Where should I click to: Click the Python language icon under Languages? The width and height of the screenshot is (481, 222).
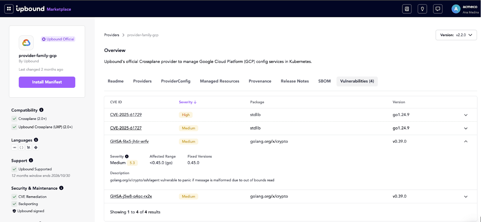coord(36,147)
